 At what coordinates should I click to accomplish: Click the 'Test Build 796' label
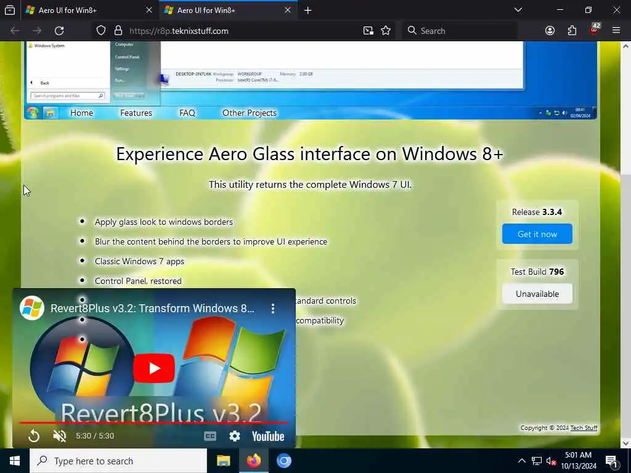537,272
